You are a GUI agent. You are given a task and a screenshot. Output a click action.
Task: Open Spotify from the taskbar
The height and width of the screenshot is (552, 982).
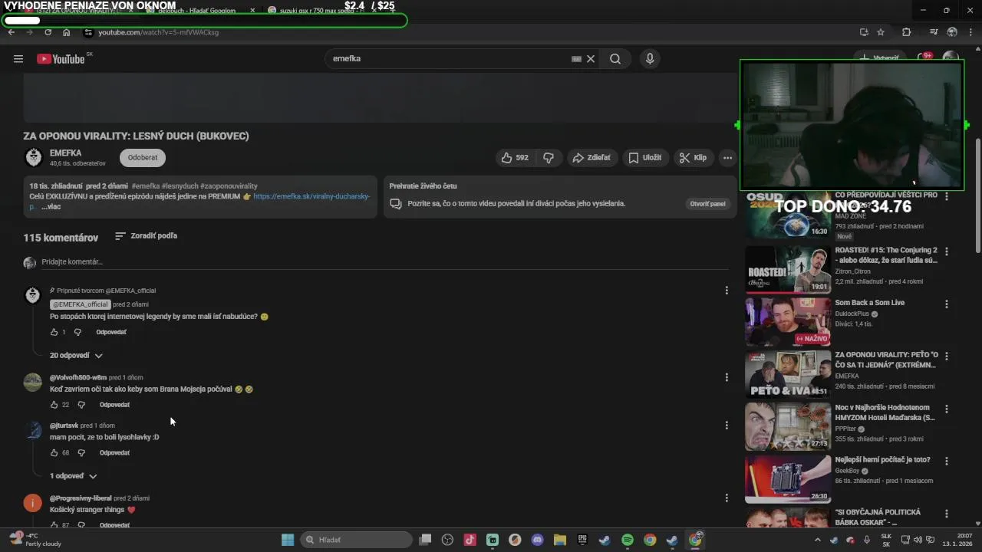pos(627,540)
